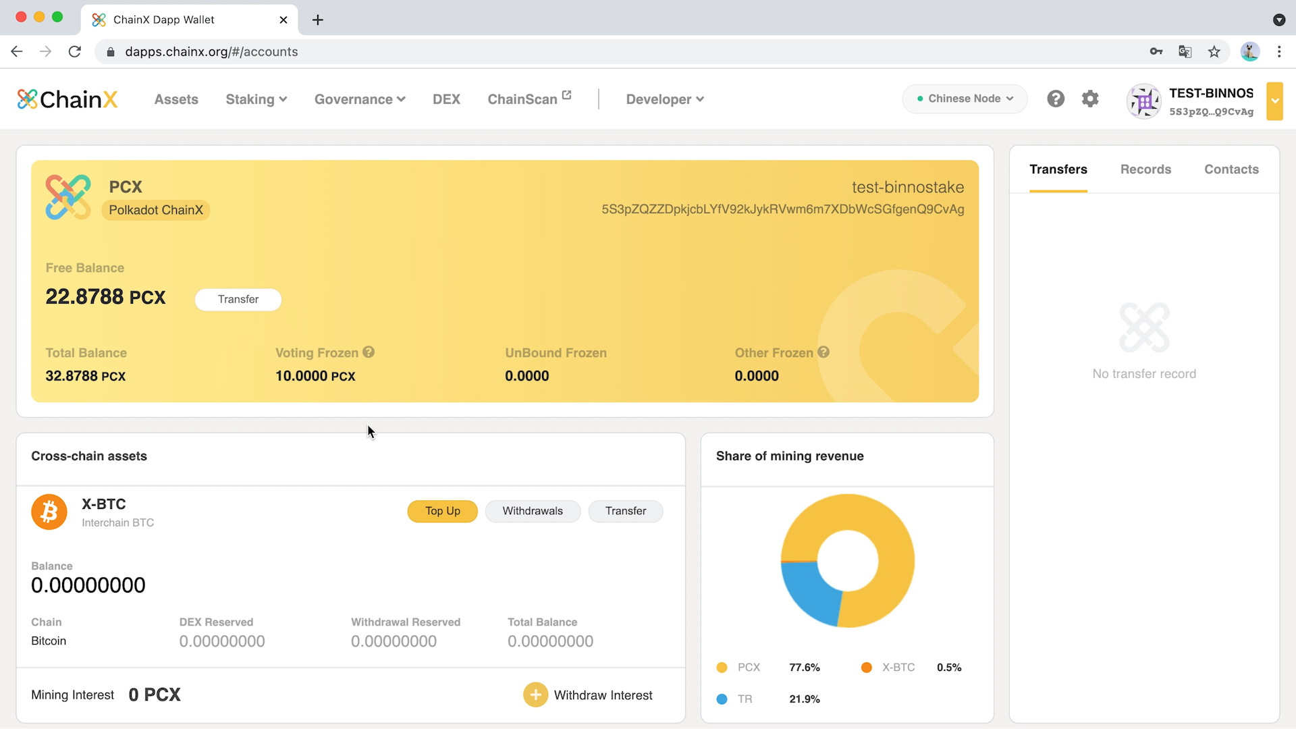Screen dimensions: 1296x729
Task: Click the Chrome profile avatar
Action: pos(1250,51)
